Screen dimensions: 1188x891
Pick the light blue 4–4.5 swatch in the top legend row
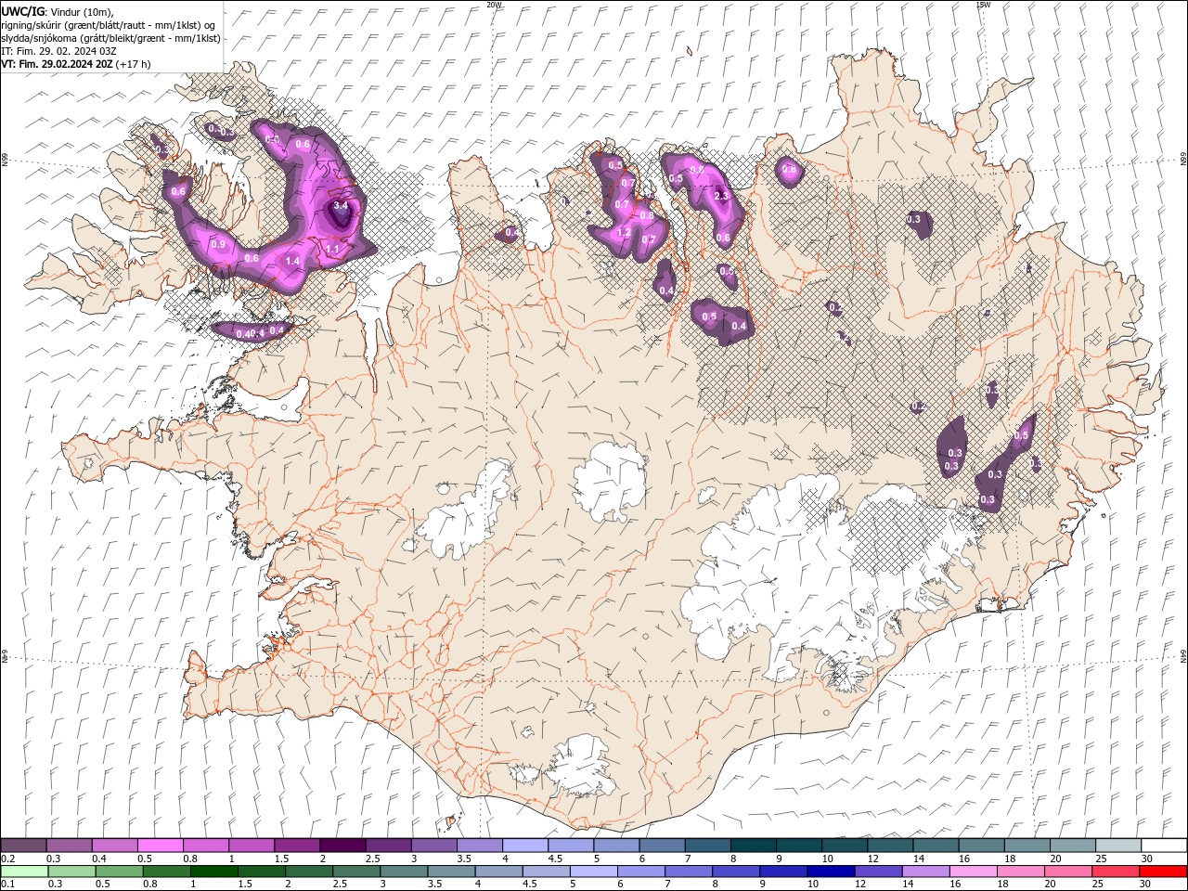(x=523, y=845)
